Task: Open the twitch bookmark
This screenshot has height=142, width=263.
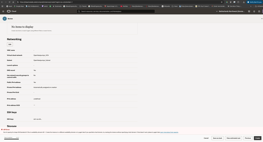Action: tap(45, 6)
